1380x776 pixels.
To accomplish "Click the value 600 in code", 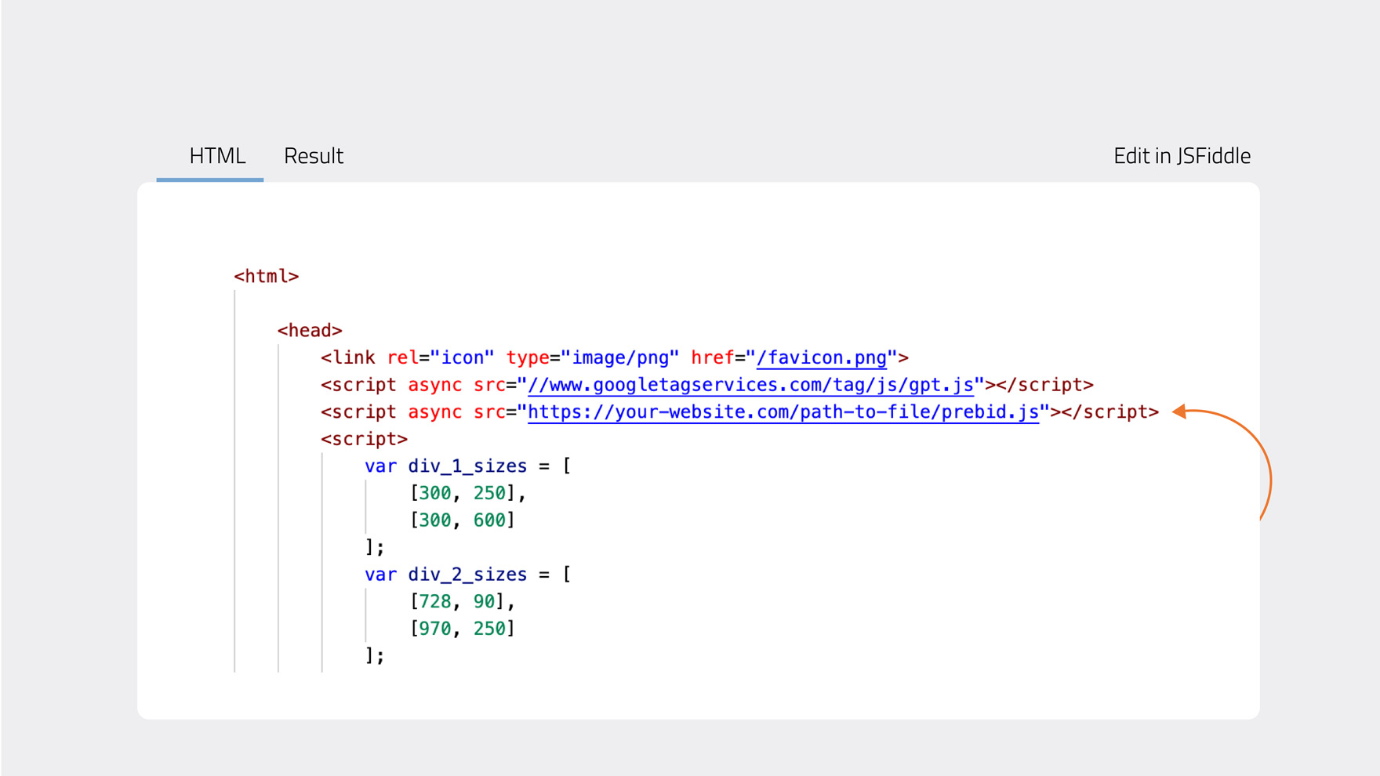I will click(x=489, y=520).
